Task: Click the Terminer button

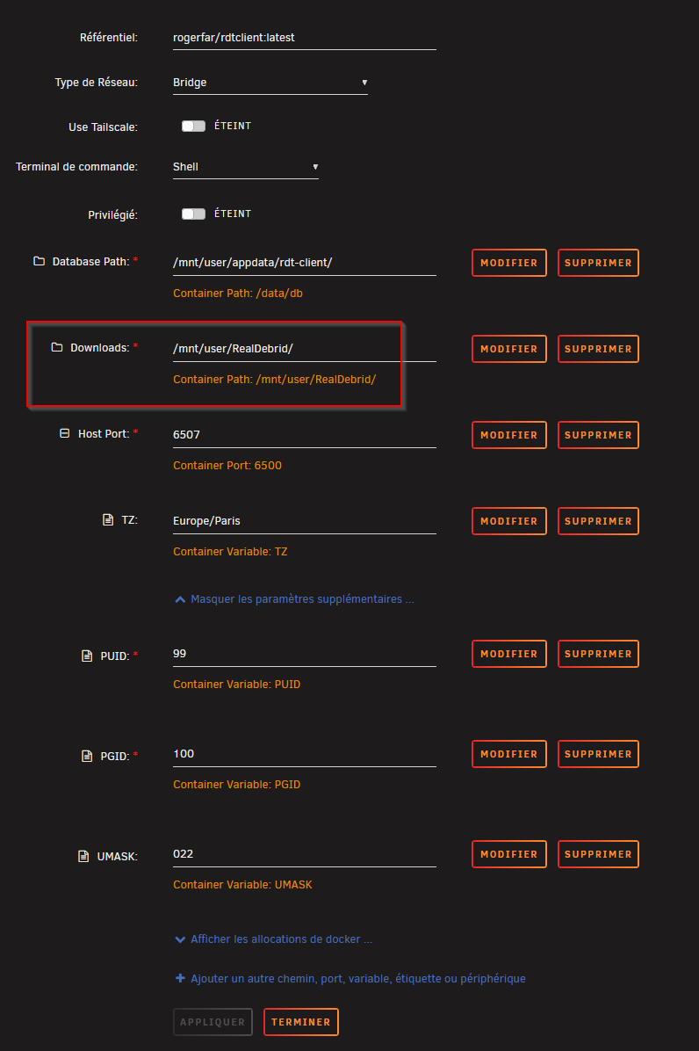Action: pos(300,1021)
